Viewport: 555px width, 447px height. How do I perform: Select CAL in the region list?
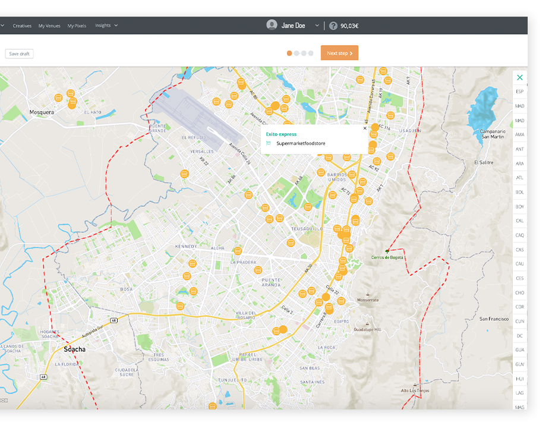coord(519,221)
